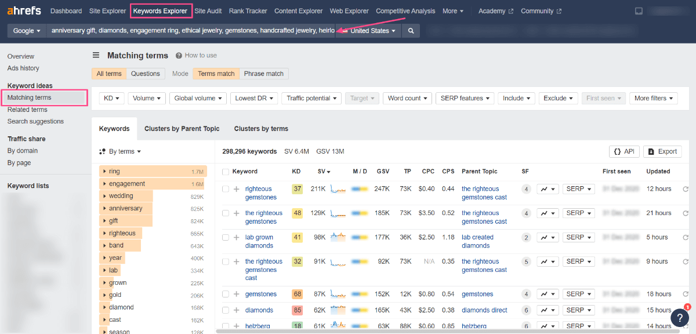Screen dimensions: 696x334
Task: Open Search suggestions in sidebar
Action: [35, 121]
